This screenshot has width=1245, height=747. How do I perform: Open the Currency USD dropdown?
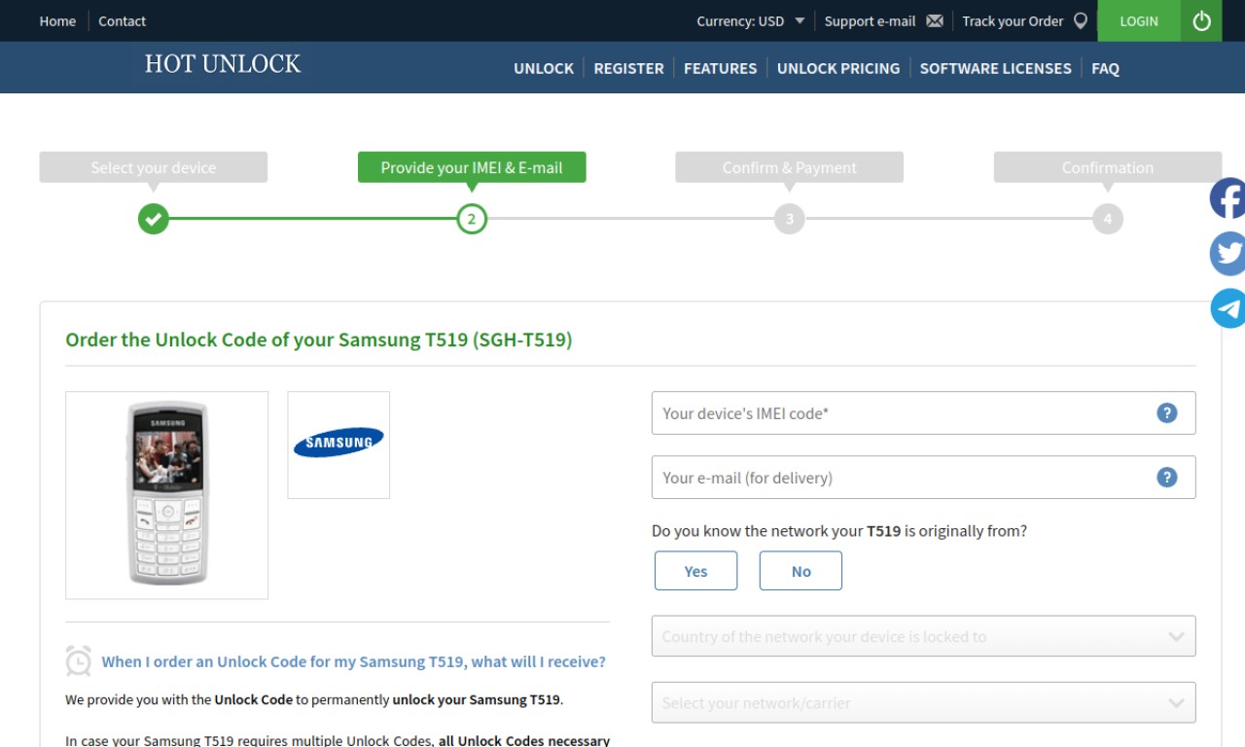click(751, 21)
